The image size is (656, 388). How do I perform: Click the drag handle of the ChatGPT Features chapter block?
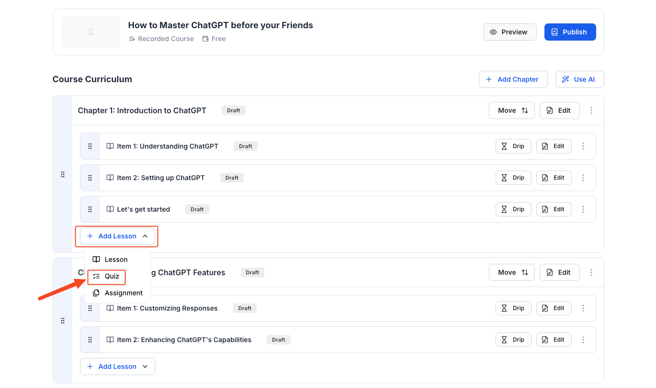tap(63, 321)
